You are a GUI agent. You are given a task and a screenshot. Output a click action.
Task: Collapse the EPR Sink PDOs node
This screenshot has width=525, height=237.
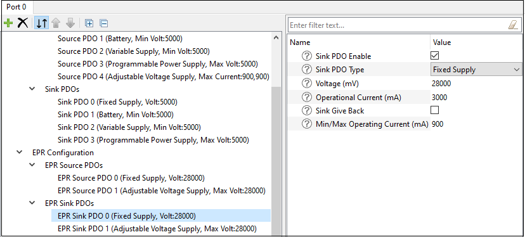tap(32, 203)
